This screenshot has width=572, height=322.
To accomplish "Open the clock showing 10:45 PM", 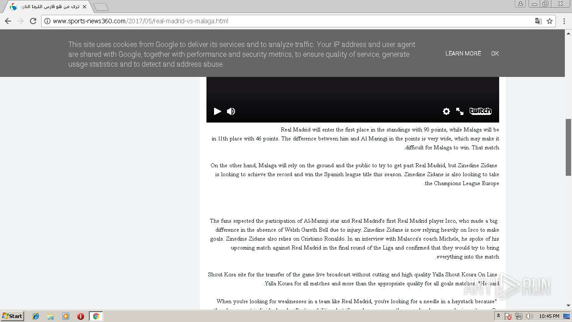I will point(549,316).
